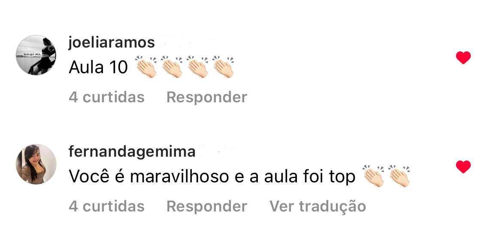
Task: Click second clapping emoji after Aula 10
Action: coord(172,67)
